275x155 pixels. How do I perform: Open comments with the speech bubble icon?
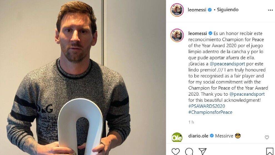point(189,151)
